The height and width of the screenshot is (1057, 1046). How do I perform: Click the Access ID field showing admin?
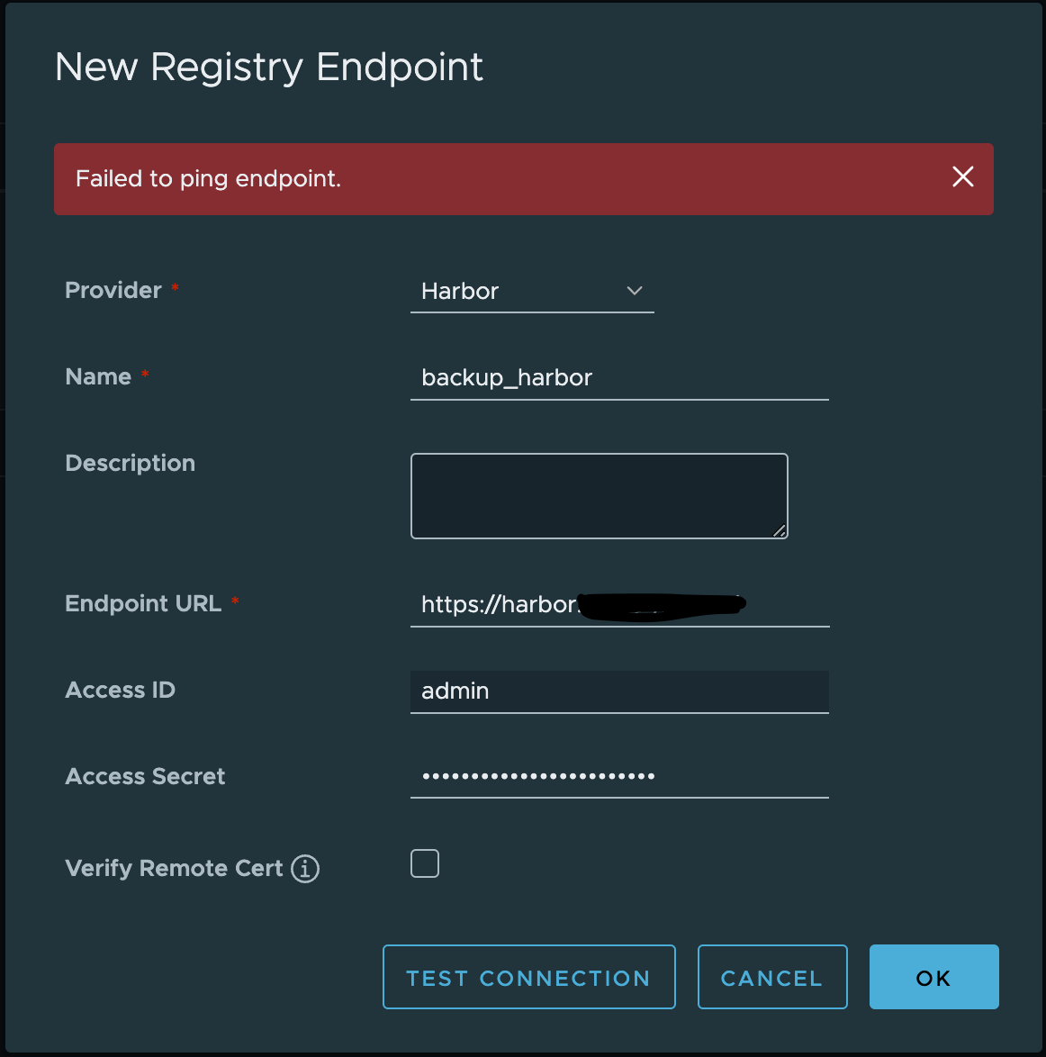tap(619, 691)
